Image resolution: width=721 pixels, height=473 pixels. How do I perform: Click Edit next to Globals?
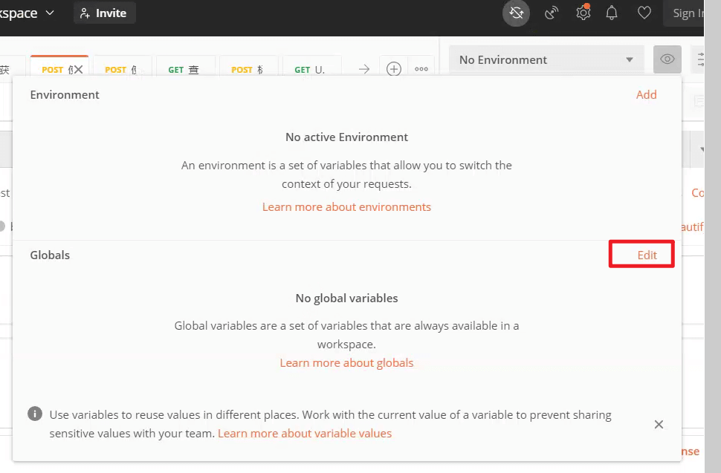pos(647,255)
